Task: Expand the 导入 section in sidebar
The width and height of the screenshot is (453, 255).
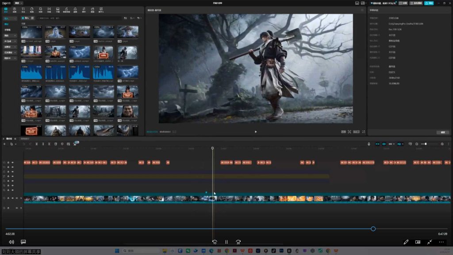Action: click(10, 19)
